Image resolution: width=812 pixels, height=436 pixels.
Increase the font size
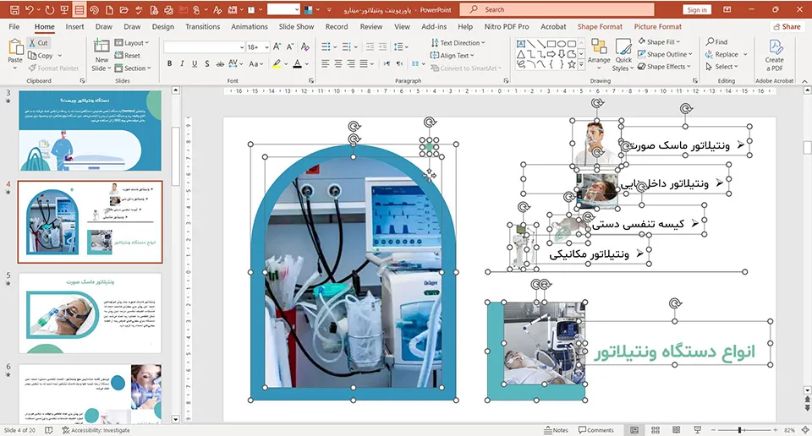coord(277,47)
